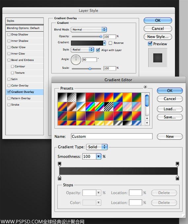
Task: Open the gradient Style Radial dropdown
Action: tap(82, 50)
